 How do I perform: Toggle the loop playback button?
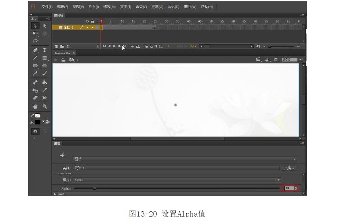[138, 46]
